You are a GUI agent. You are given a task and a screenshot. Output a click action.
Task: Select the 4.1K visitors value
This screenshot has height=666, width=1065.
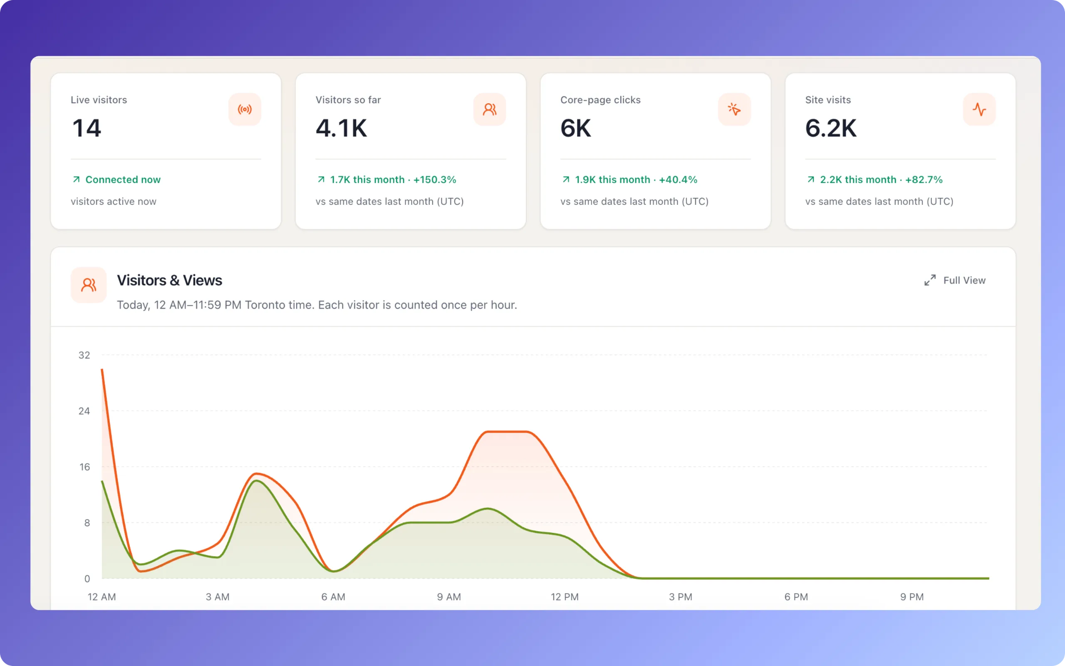tap(341, 128)
